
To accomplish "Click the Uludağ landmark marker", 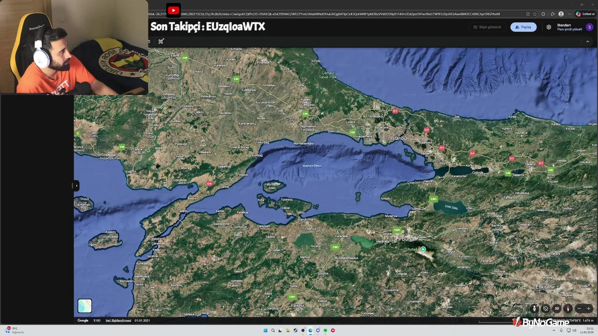I will coord(423,249).
